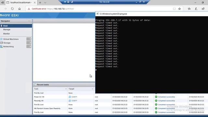
Task: Open a new browser tab
Action: click(x=40, y=3)
